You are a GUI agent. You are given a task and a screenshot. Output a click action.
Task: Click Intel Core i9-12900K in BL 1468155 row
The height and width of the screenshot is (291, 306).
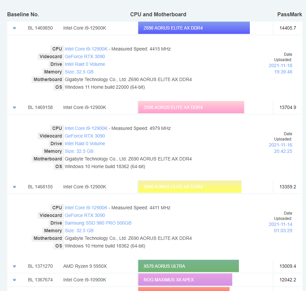85,187
